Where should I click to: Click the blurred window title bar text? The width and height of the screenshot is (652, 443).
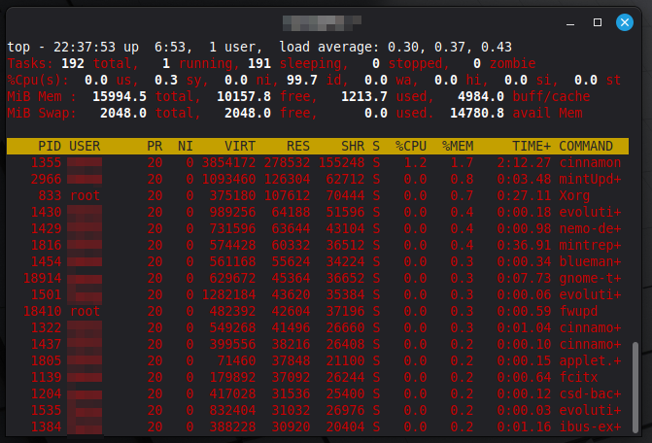(326, 22)
